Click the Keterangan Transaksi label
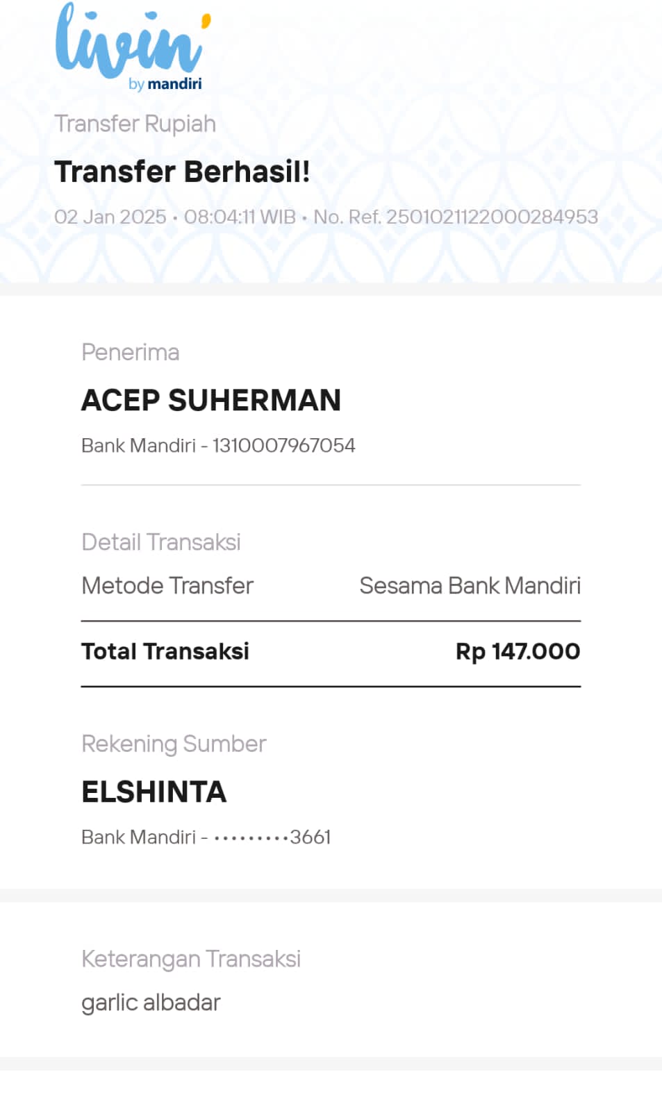The height and width of the screenshot is (1111, 662). [191, 959]
